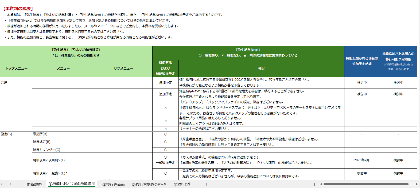Click the overview line starting 本資料は、「弥生給与」
420x188 pixels.
coord(114,15)
